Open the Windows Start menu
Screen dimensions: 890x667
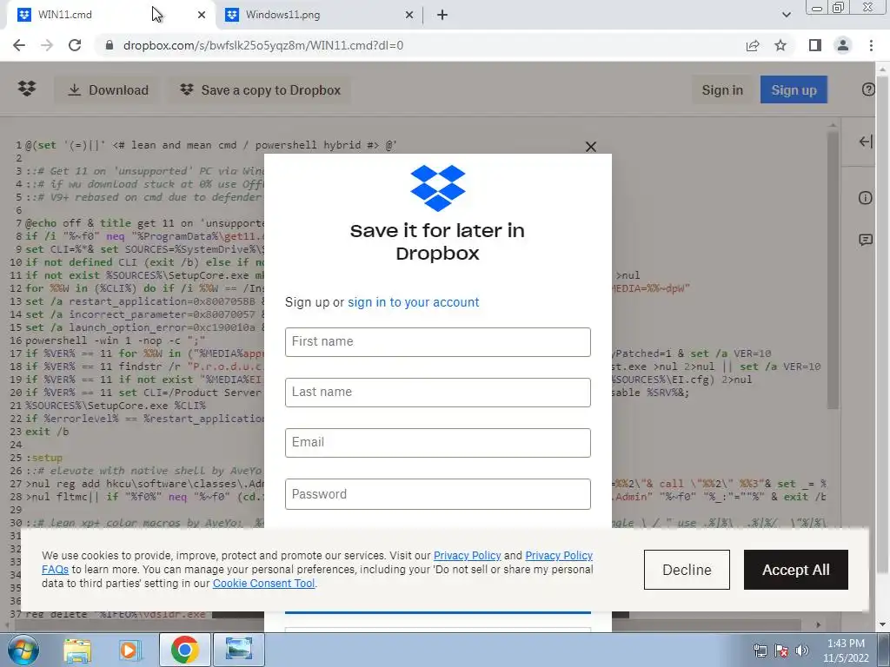[x=23, y=650]
